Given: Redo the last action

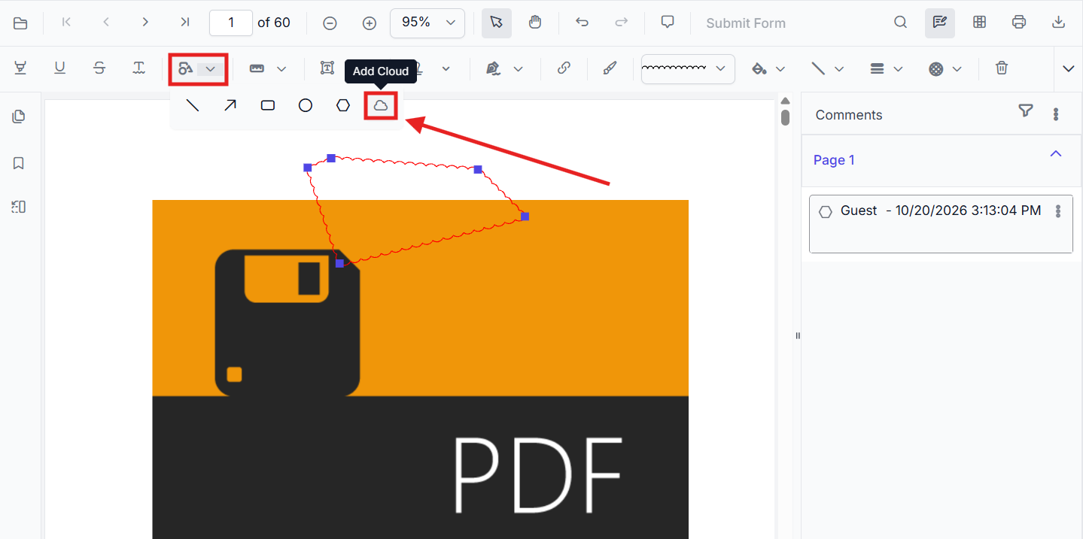Looking at the screenshot, I should (x=621, y=23).
